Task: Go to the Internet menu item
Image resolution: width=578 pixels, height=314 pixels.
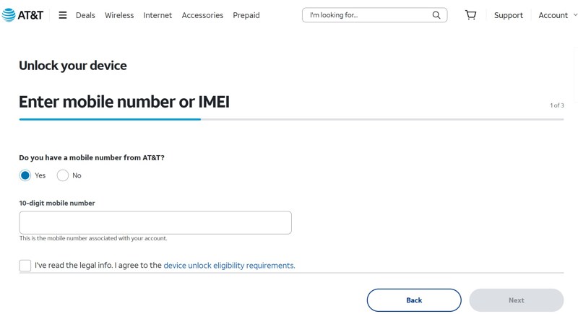Action: [158, 15]
